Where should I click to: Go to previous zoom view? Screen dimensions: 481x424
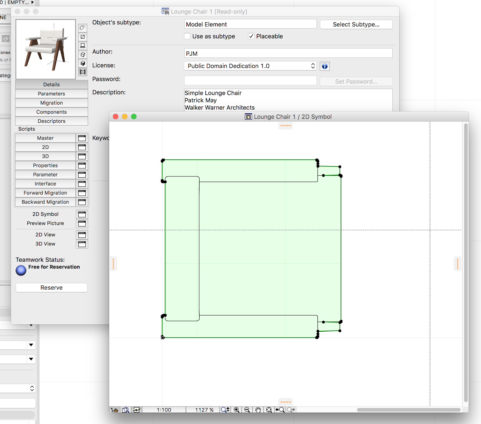pos(280,410)
